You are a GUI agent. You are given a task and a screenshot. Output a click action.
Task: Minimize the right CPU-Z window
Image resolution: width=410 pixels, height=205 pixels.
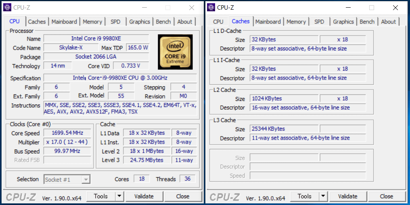(348, 8)
